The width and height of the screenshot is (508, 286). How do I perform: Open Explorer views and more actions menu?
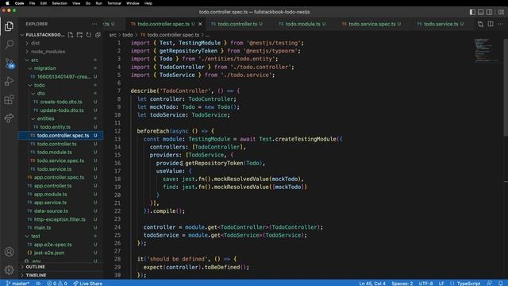pyautogui.click(x=94, y=24)
